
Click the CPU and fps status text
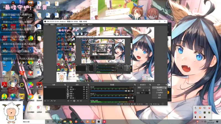[152, 104]
